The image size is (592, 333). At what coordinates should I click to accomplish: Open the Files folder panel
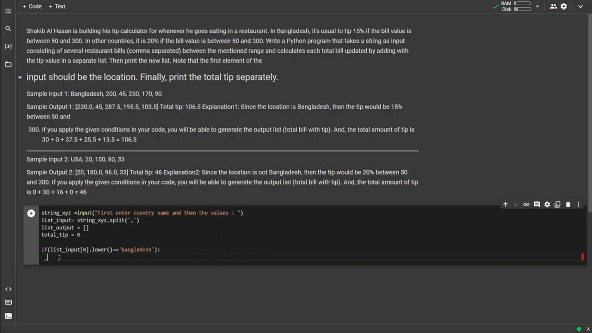tap(8, 64)
